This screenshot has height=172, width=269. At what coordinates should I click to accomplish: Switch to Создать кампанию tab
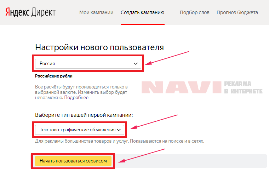click(x=142, y=12)
